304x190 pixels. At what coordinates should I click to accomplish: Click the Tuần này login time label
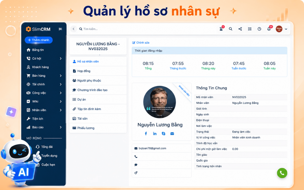270,68
